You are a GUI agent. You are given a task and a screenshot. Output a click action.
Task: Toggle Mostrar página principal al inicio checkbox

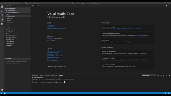point(48,67)
